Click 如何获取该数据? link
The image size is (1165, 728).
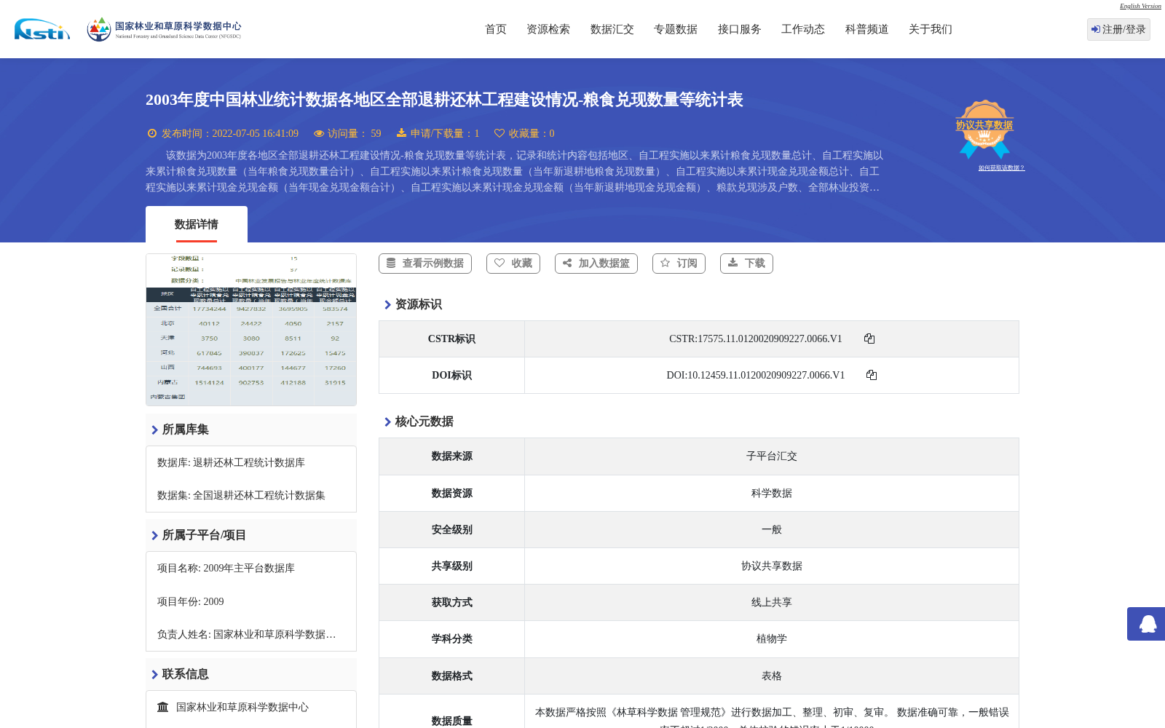pos(1001,167)
